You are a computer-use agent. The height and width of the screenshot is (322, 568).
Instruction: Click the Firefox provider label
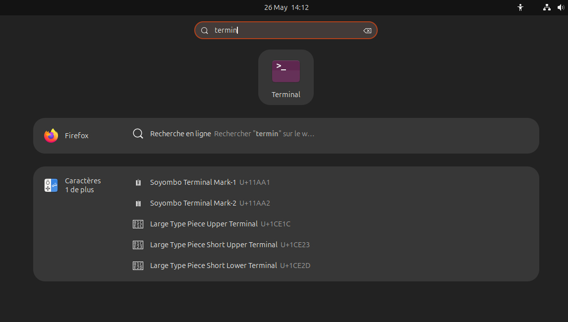click(76, 135)
